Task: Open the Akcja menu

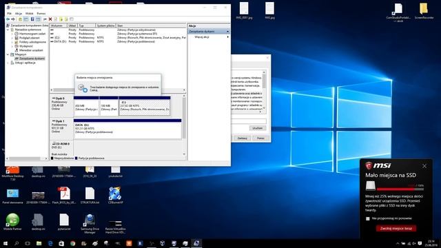Action: tap(19, 14)
